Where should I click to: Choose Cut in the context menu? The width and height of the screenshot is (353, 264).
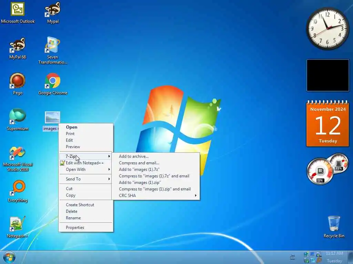click(x=86, y=189)
